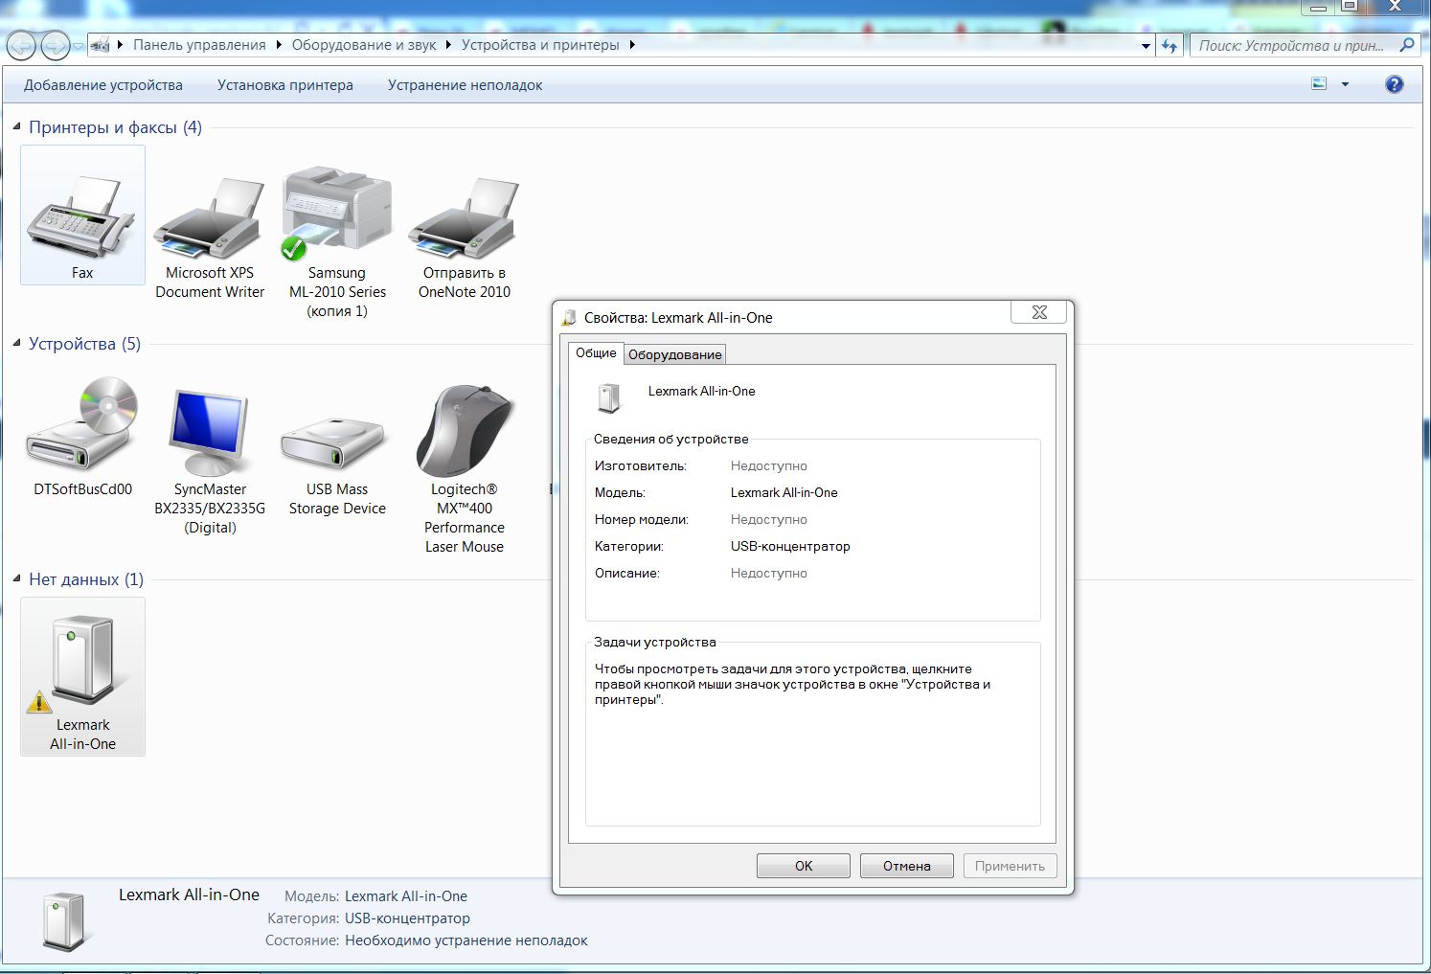Collapse the Принтеры и факсы group

click(16, 126)
